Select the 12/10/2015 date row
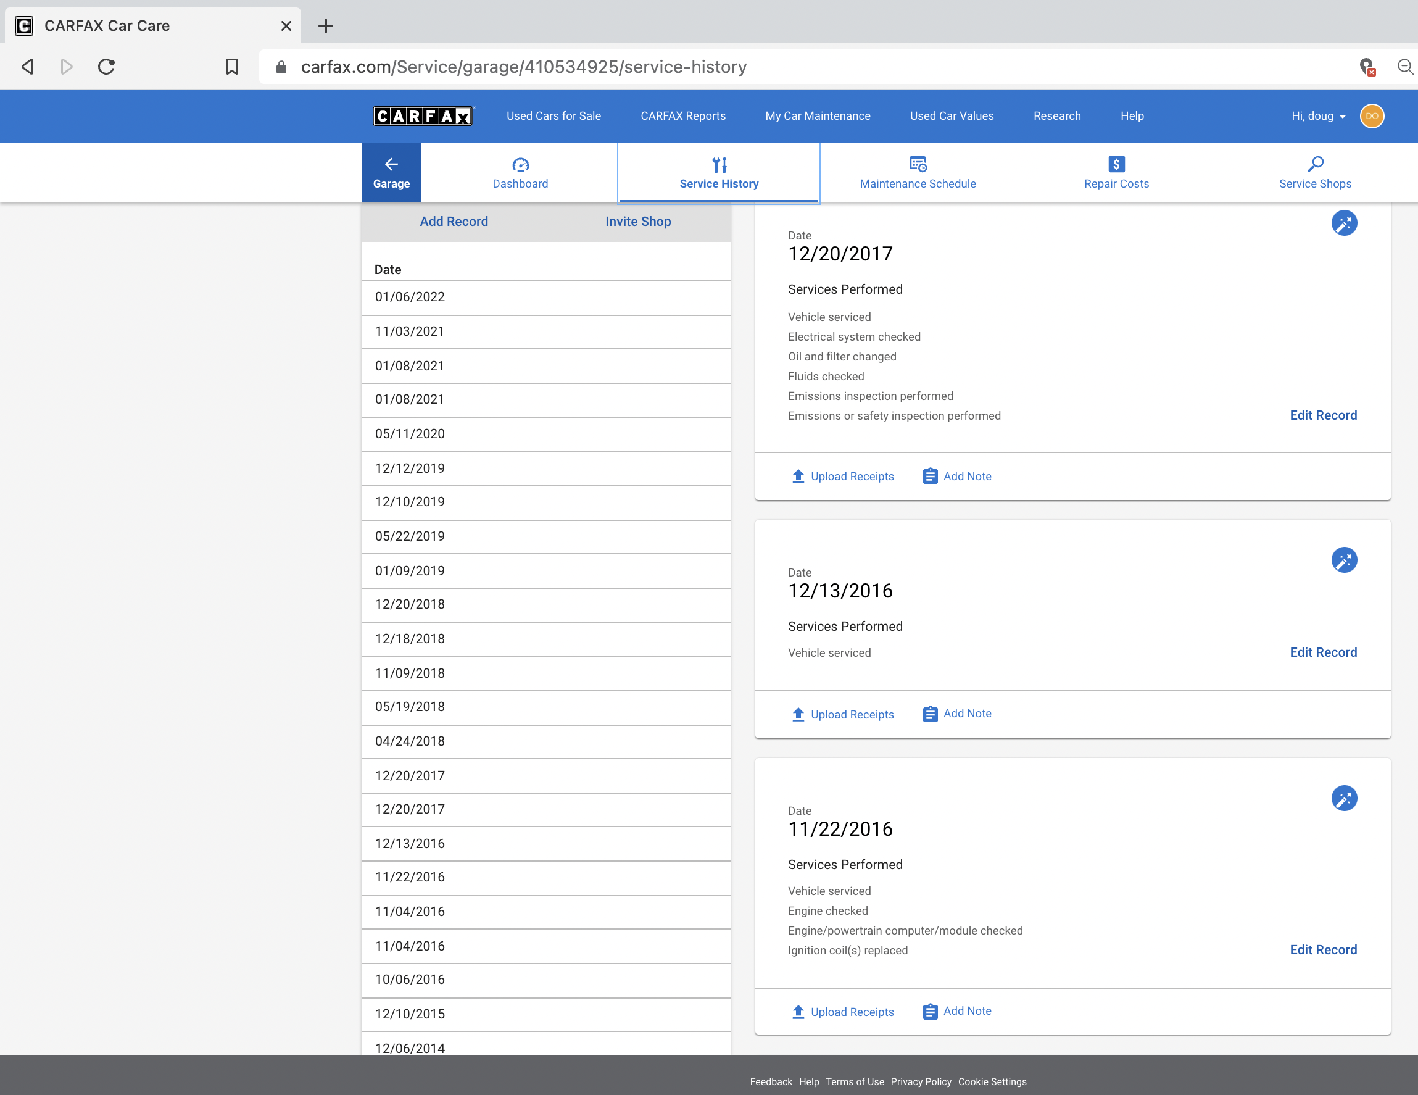The image size is (1418, 1095). pyautogui.click(x=545, y=1015)
